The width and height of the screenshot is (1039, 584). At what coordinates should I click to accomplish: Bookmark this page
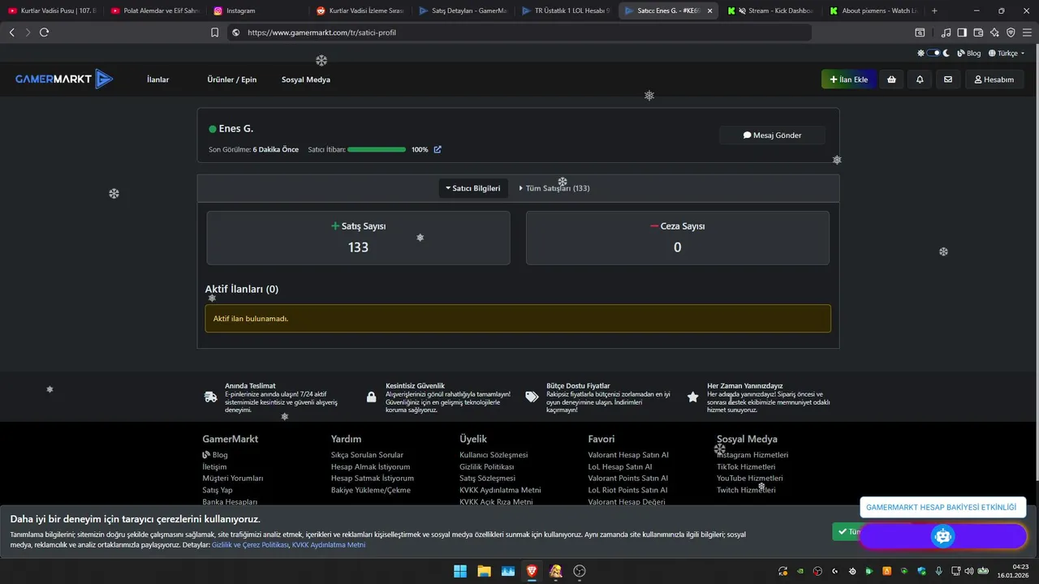214,32
